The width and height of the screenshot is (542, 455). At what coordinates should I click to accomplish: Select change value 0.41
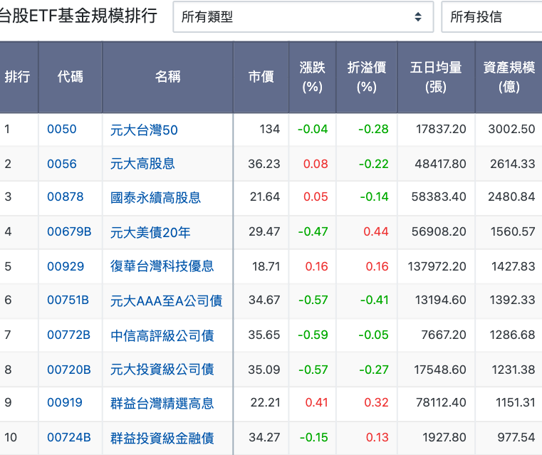317,402
